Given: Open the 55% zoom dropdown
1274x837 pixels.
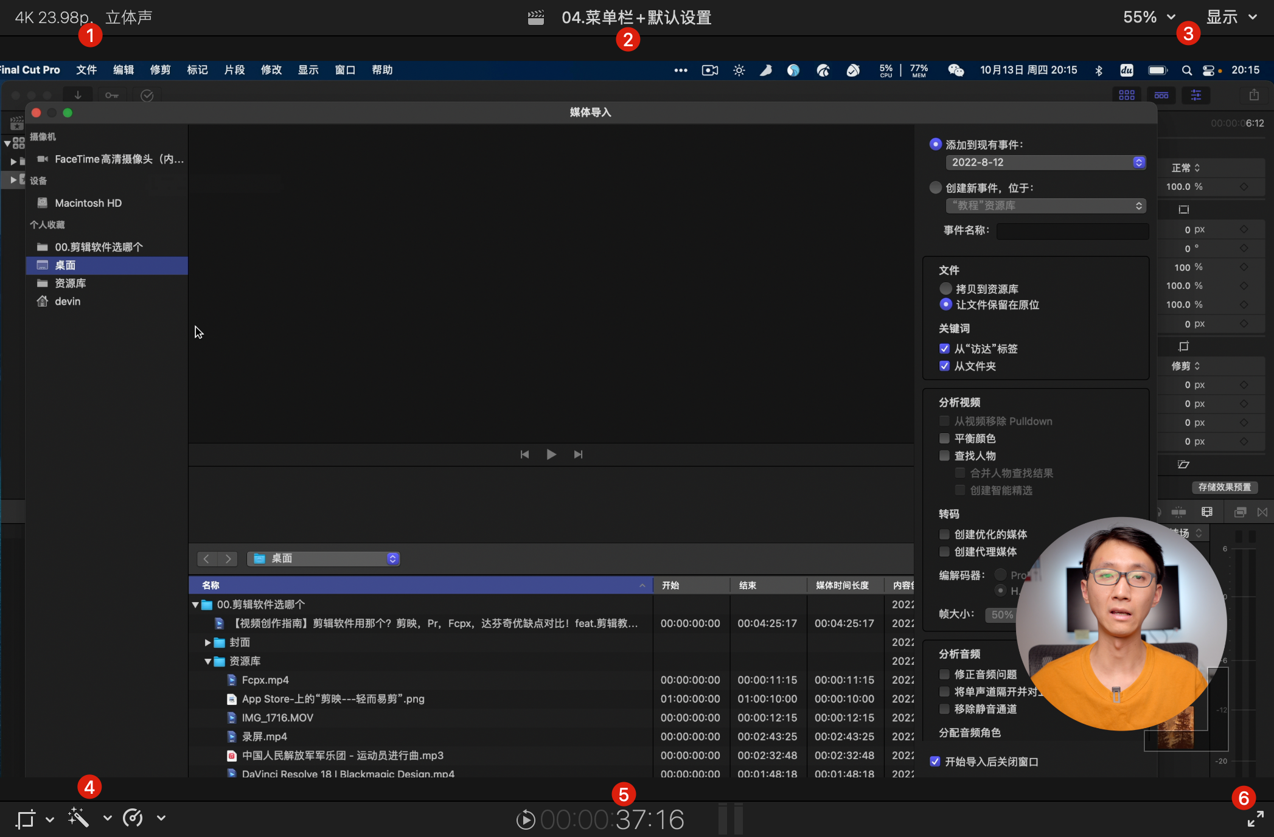Looking at the screenshot, I should [1149, 17].
